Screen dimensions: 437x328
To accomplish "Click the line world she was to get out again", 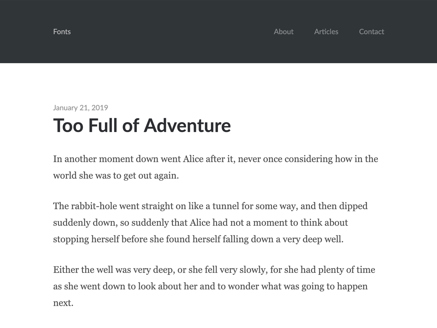I will [116, 176].
